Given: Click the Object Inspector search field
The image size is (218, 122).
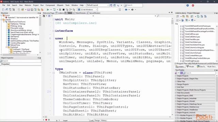Looking at the screenshot, I should tap(21, 61).
